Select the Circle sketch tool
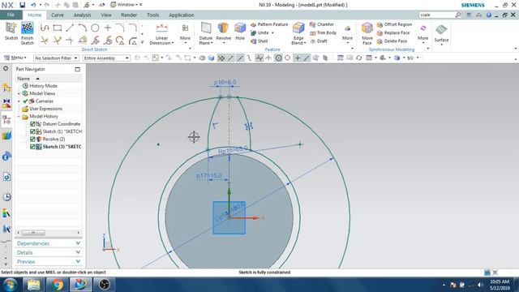 (95, 28)
